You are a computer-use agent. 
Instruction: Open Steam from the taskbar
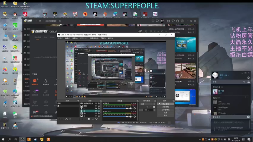[x=35, y=139]
